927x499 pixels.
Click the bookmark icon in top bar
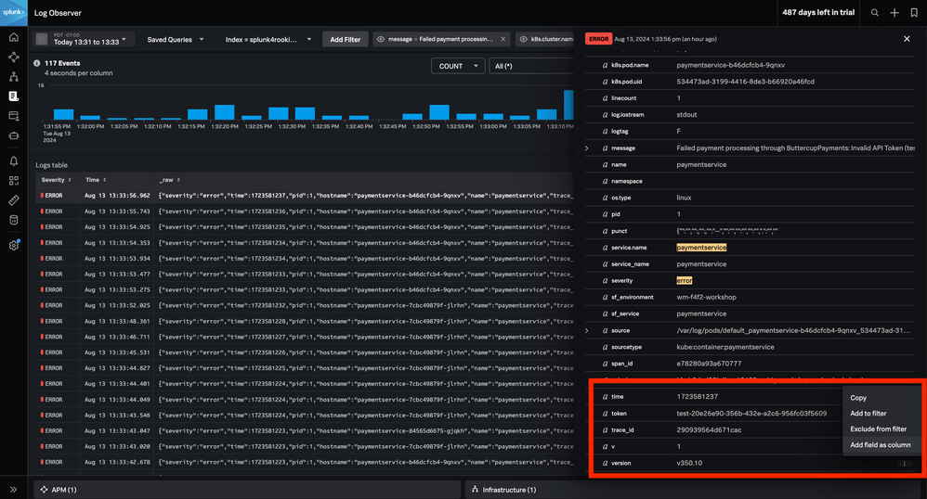point(914,13)
